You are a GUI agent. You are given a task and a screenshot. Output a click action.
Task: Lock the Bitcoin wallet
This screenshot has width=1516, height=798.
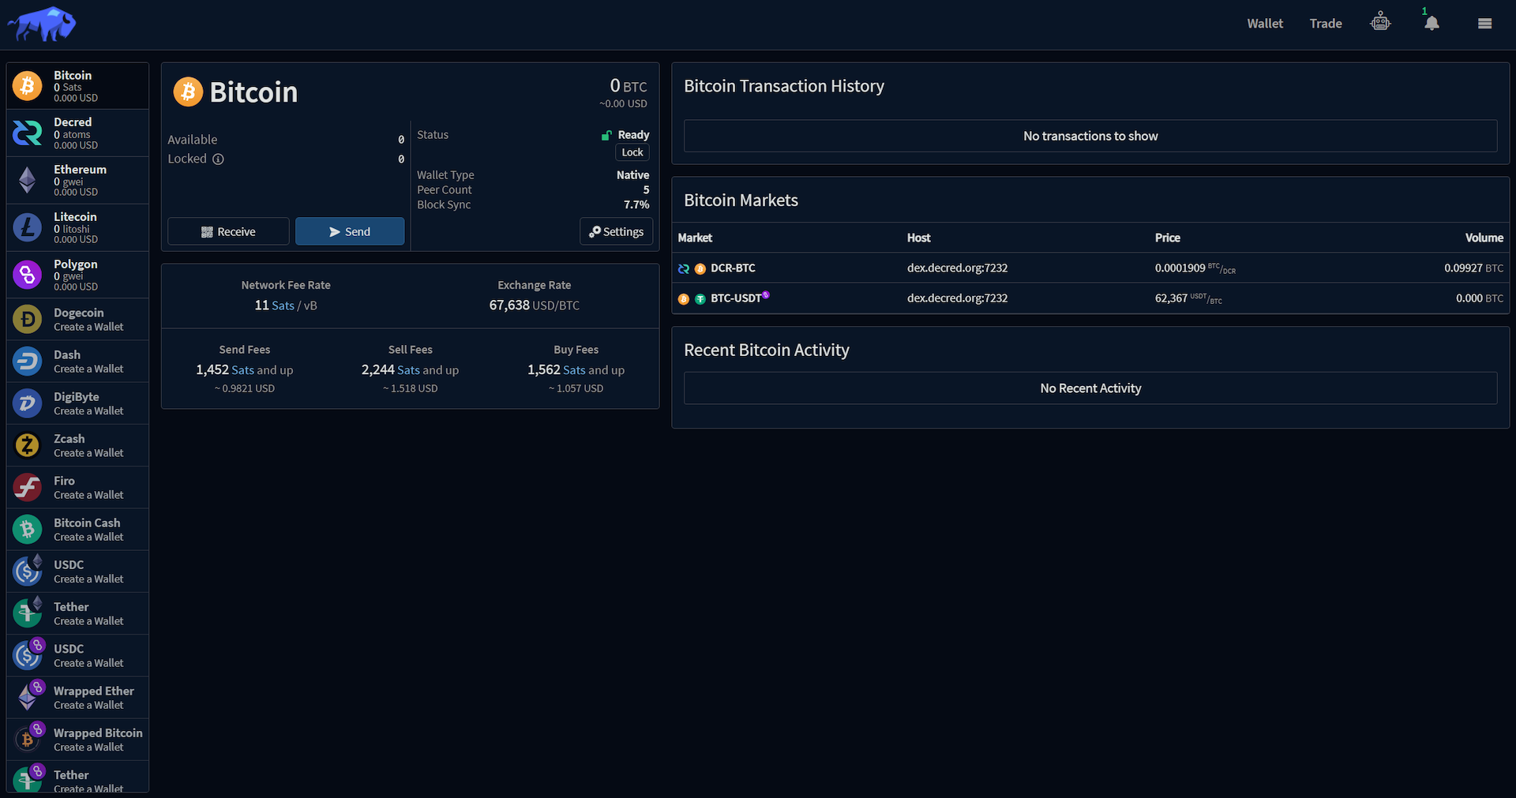click(x=632, y=152)
